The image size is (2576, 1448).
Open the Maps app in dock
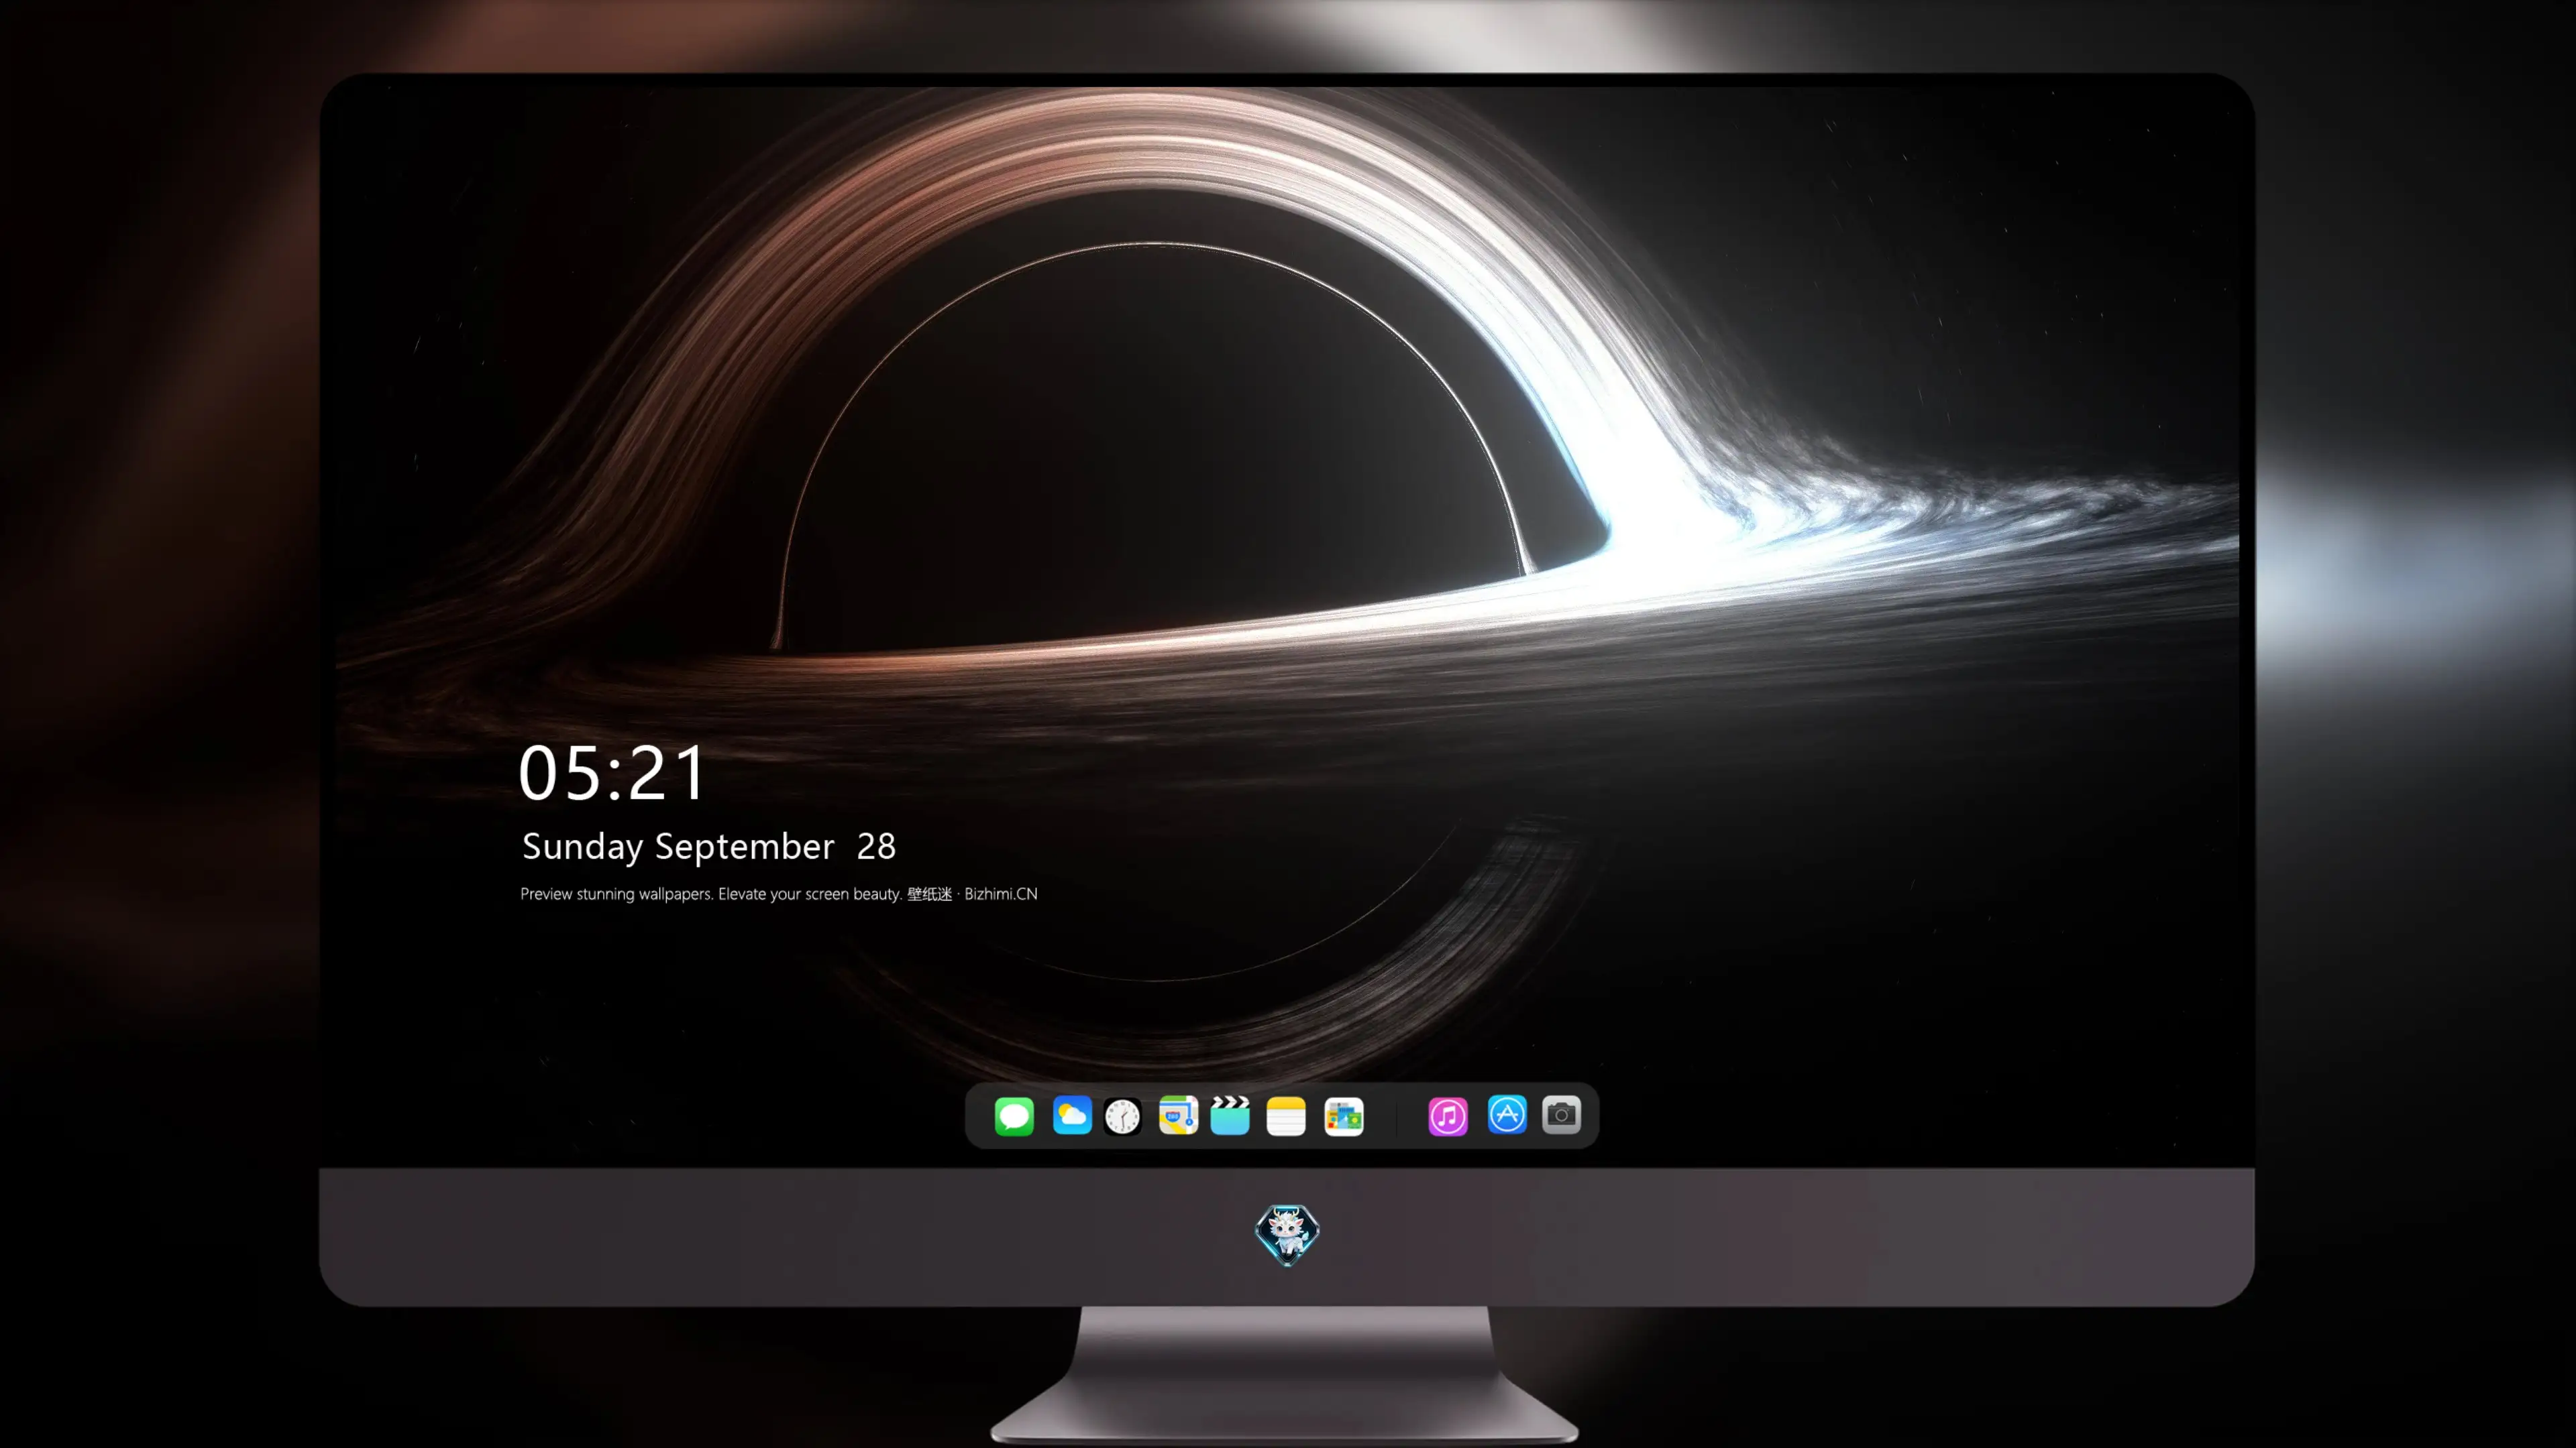point(1178,1115)
